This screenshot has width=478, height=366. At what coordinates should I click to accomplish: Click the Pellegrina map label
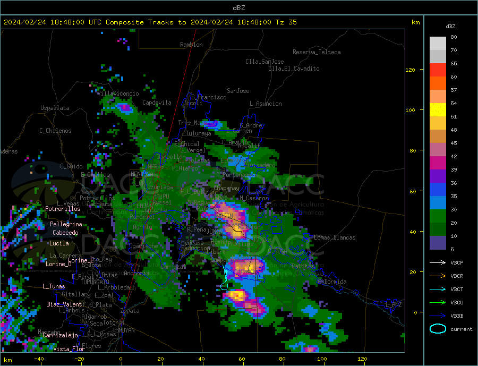(x=66, y=225)
